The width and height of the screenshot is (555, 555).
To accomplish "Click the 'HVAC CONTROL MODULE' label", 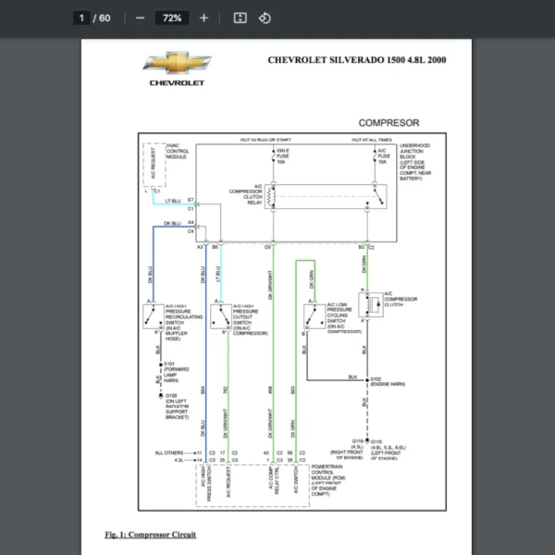I will pos(178,151).
